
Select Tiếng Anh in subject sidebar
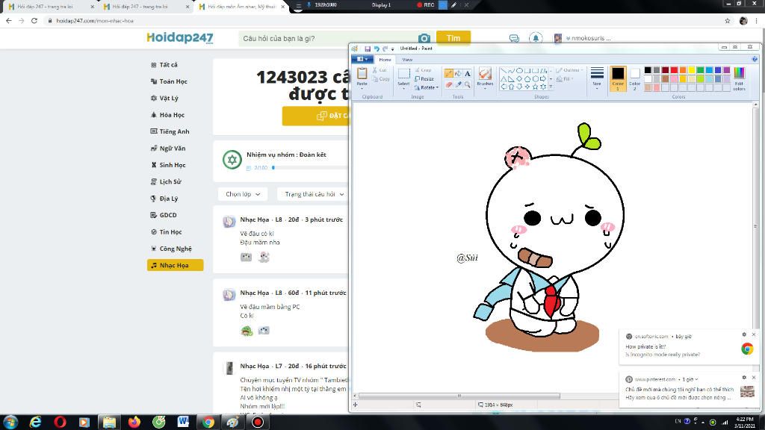174,131
